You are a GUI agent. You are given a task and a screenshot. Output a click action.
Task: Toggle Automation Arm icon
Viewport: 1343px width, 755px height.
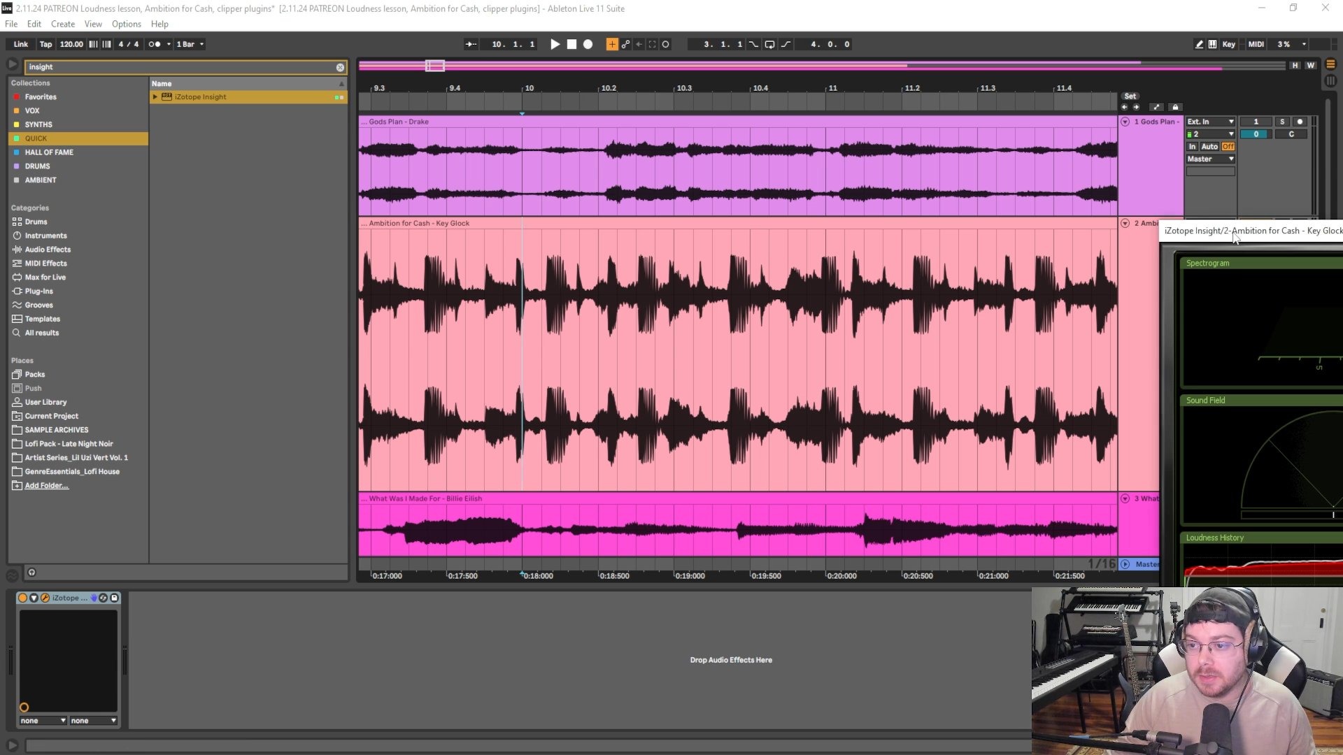coord(625,44)
